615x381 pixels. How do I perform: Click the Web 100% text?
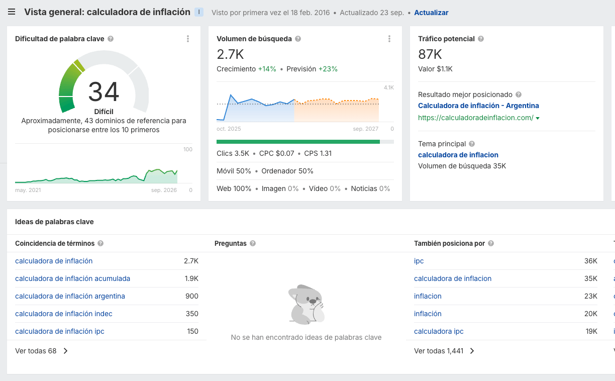point(234,188)
